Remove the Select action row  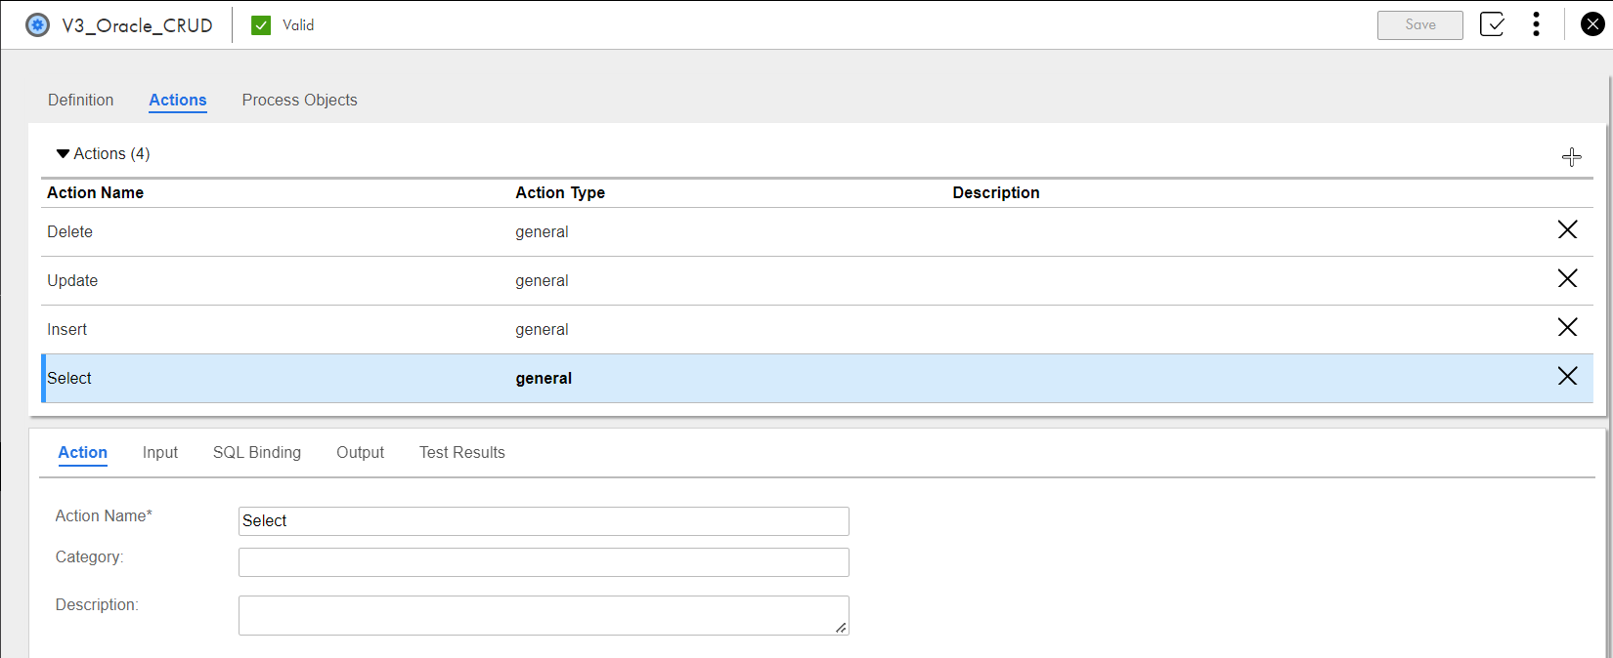coord(1567,376)
